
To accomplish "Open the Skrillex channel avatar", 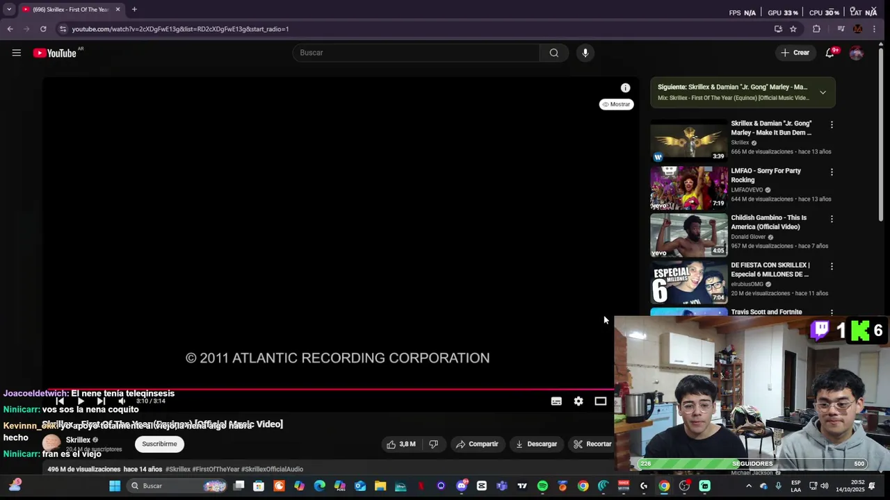I will point(51,444).
